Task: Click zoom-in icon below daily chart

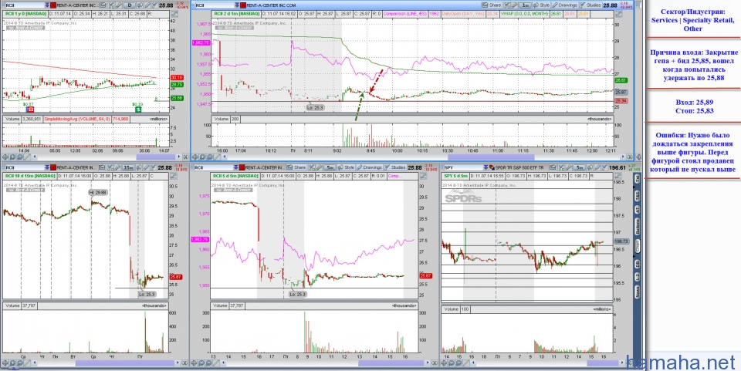Action: point(13,157)
